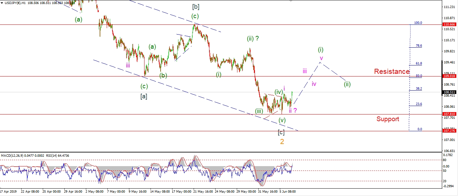This screenshot has height=196, width=458.
Task: Click the red Support label
Action: [x=388, y=119]
